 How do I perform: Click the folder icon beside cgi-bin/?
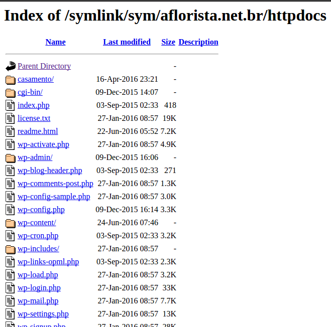11,93
